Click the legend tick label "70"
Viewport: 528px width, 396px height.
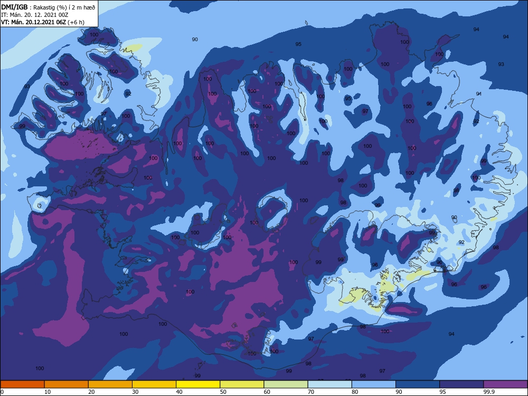point(311,392)
